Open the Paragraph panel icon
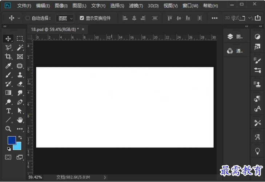The height and width of the screenshot is (182, 265). coord(257,98)
